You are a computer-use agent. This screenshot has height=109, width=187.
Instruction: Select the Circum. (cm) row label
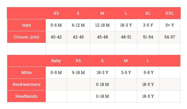pyautogui.click(x=26, y=37)
